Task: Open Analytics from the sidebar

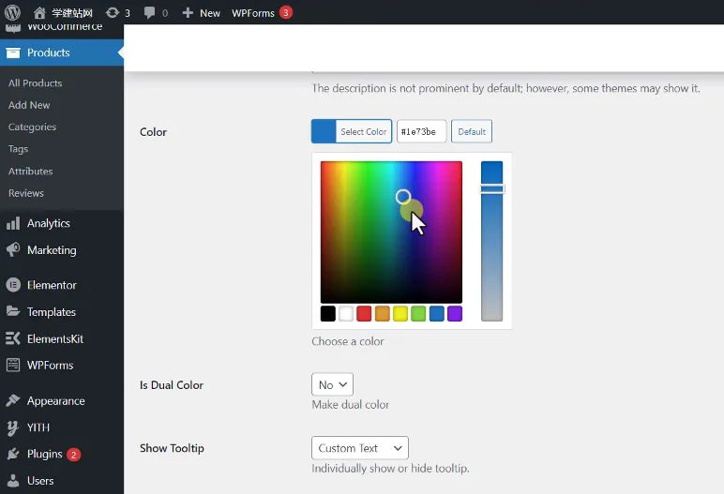Action: point(48,223)
